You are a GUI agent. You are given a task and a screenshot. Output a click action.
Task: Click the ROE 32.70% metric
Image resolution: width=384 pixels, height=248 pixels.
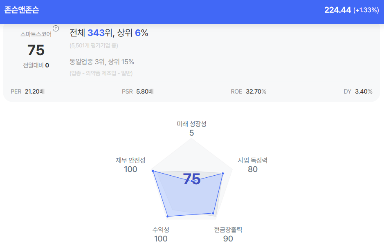click(248, 92)
